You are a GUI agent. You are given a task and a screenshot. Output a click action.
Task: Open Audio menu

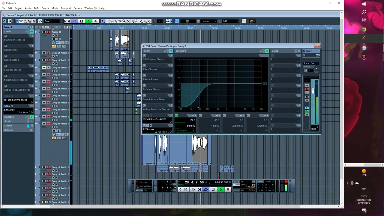point(28,8)
